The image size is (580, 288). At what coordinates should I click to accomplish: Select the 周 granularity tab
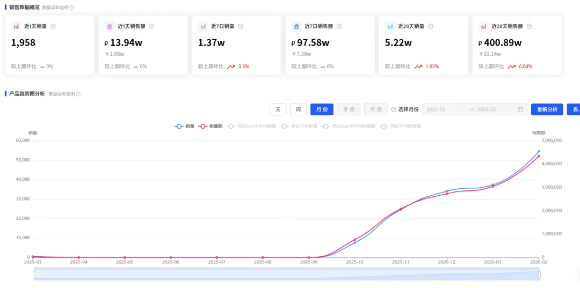298,109
